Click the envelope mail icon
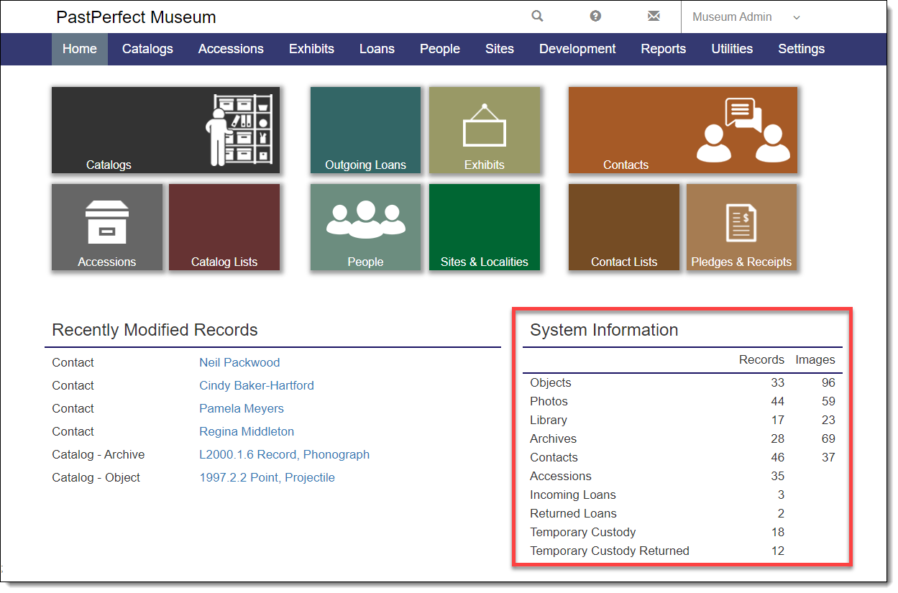 (x=653, y=17)
